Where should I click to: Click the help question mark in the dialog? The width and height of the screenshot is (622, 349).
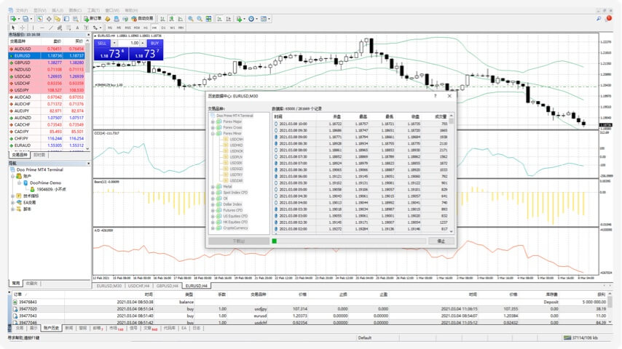(x=436, y=95)
